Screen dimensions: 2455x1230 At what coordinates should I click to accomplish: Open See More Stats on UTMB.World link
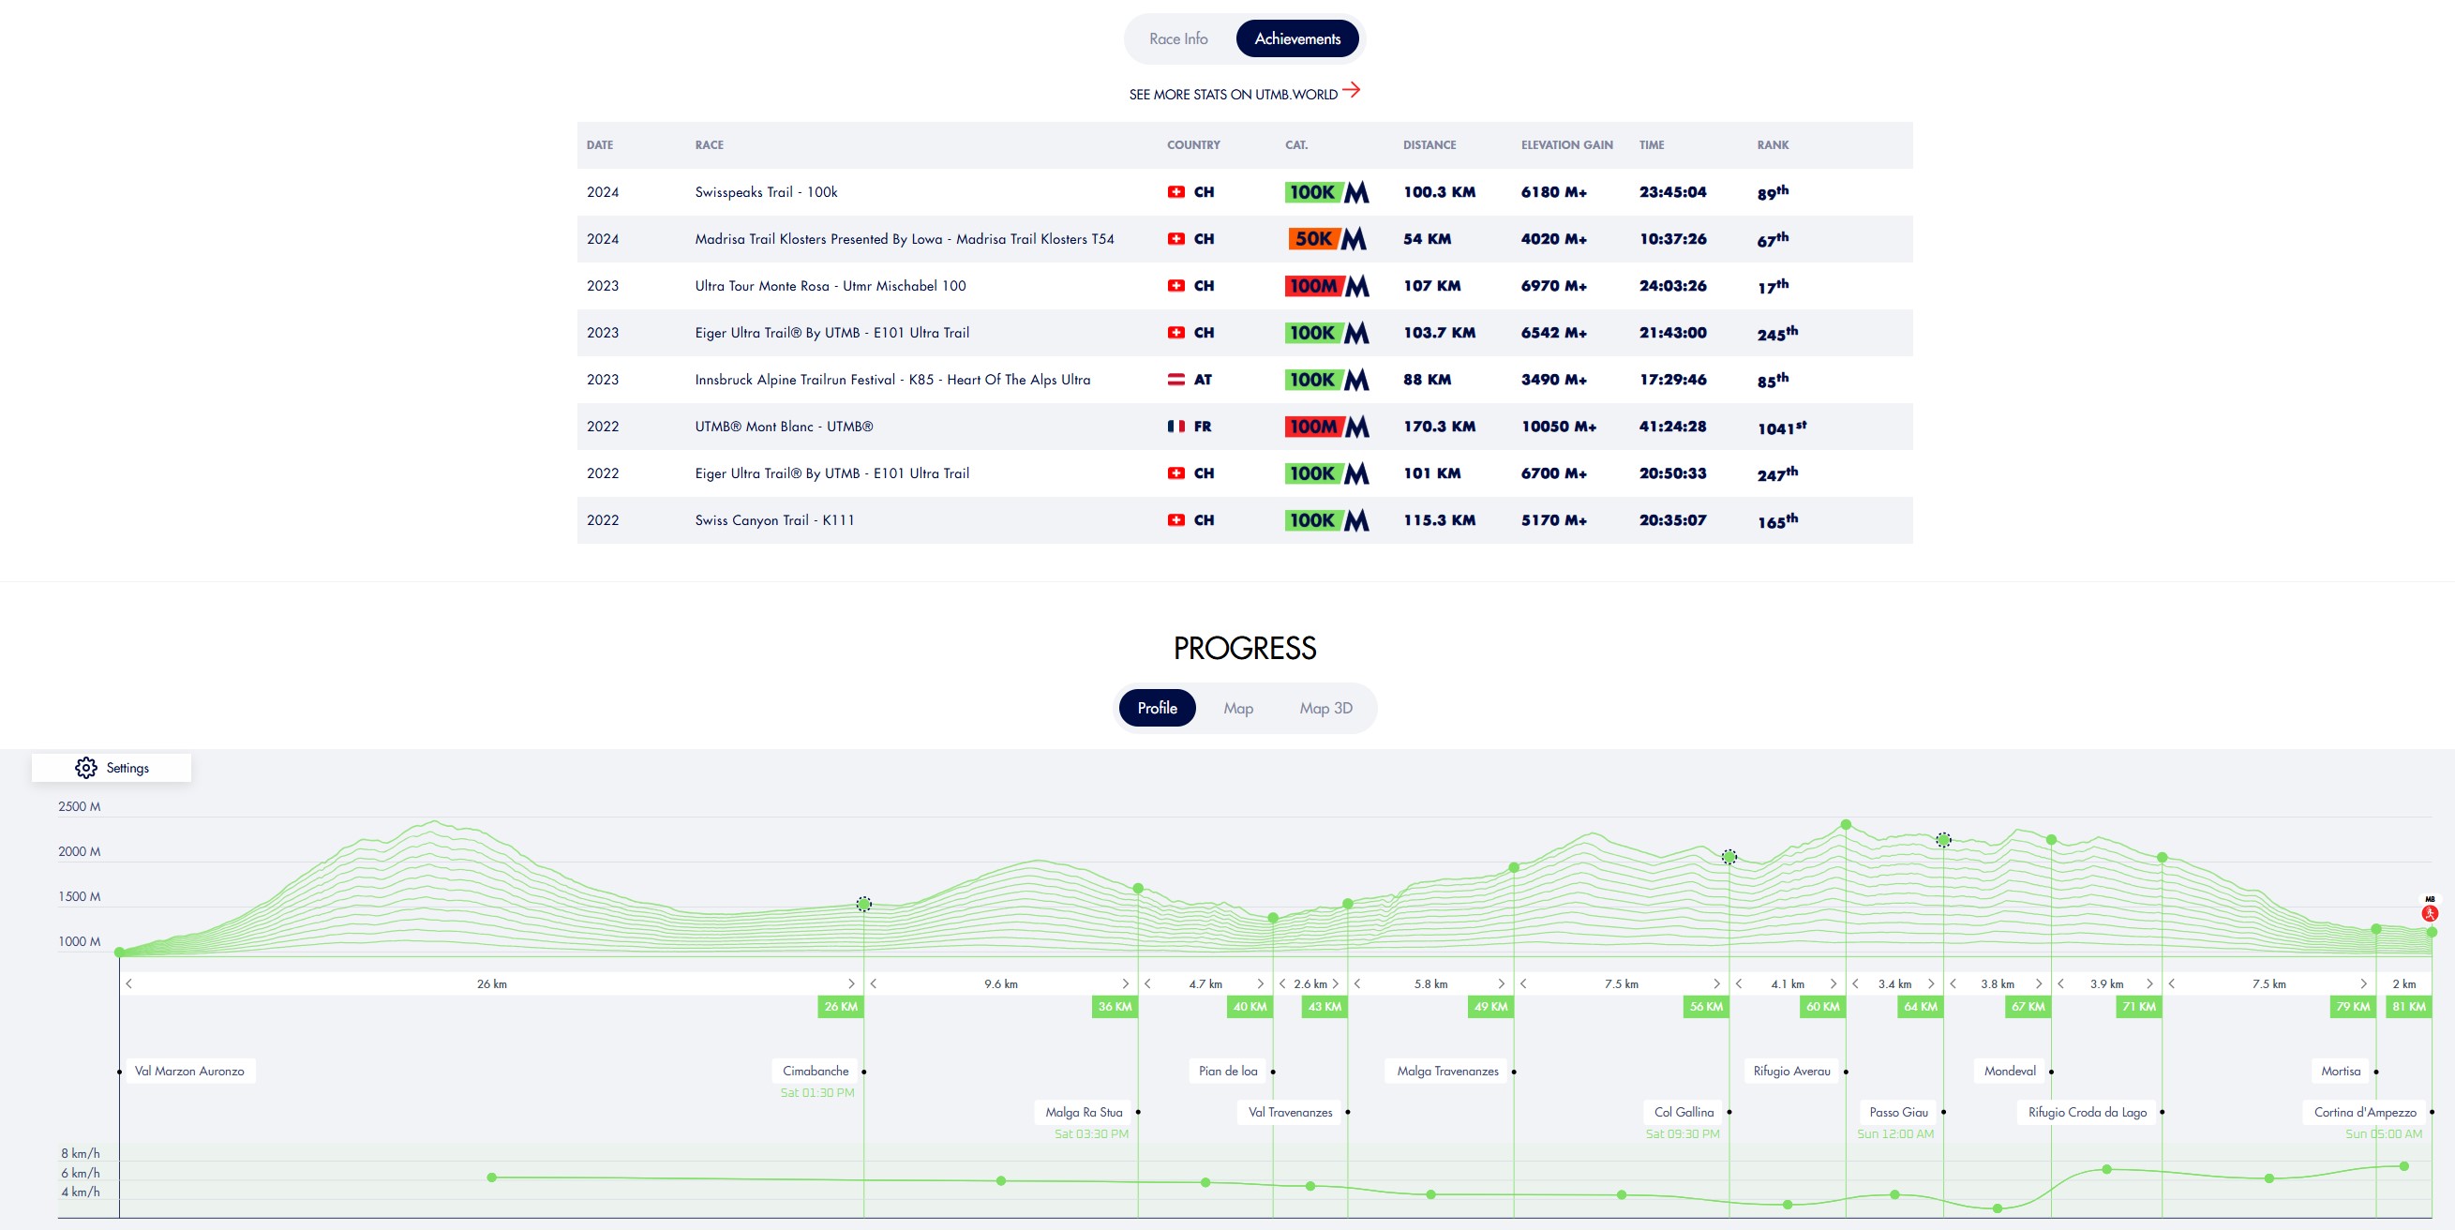coord(1245,94)
